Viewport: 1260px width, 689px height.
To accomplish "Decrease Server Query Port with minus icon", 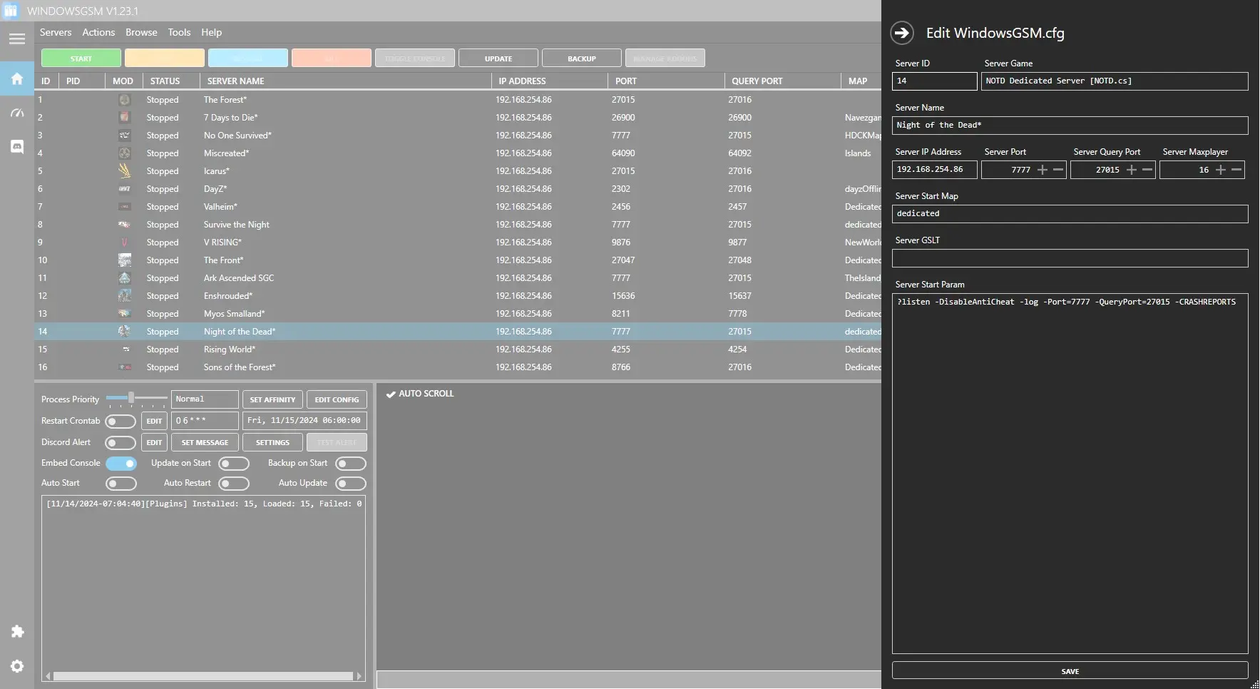I will click(1147, 170).
